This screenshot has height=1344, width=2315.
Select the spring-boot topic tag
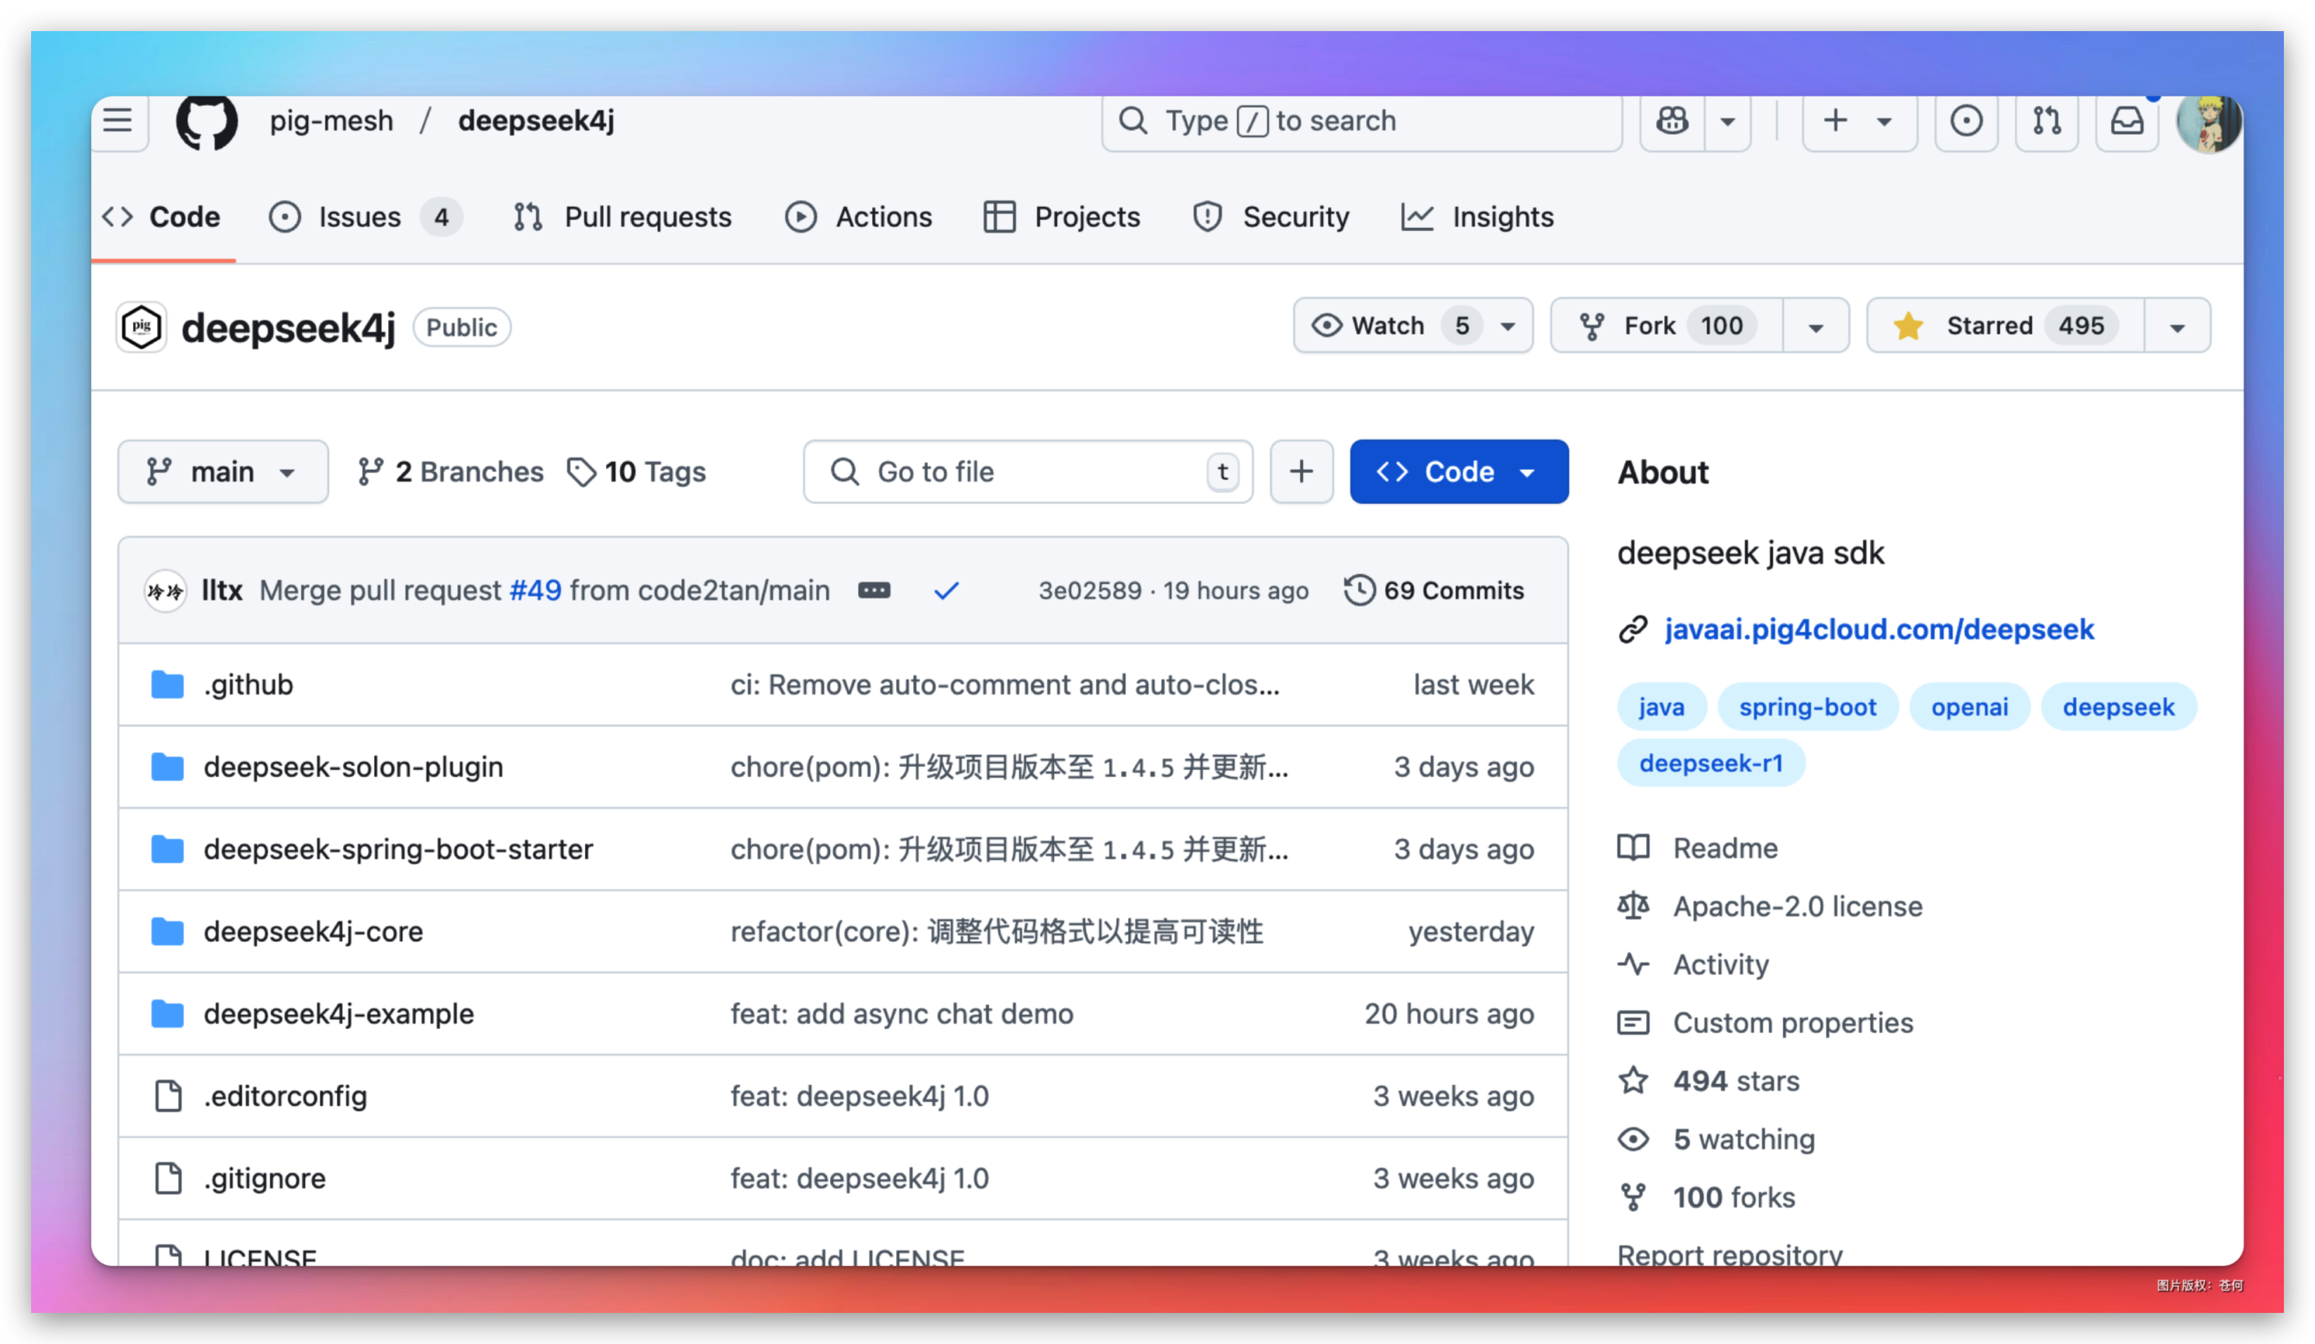click(x=1807, y=707)
